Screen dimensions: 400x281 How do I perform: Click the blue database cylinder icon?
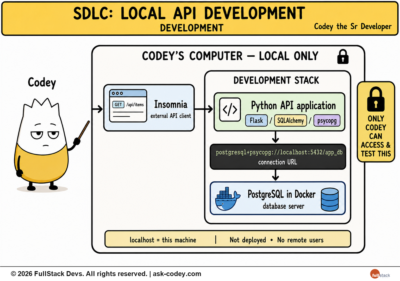[x=330, y=199]
